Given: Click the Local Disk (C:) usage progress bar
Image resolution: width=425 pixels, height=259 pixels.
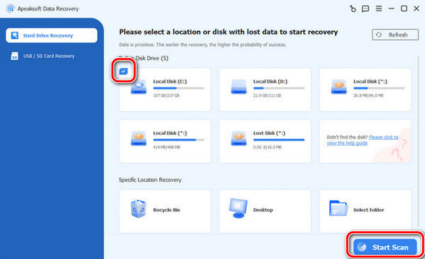Looking at the screenshot, I should click(x=178, y=88).
